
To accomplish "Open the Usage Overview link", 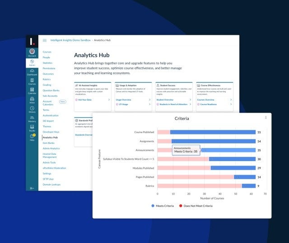I will (x=123, y=100).
